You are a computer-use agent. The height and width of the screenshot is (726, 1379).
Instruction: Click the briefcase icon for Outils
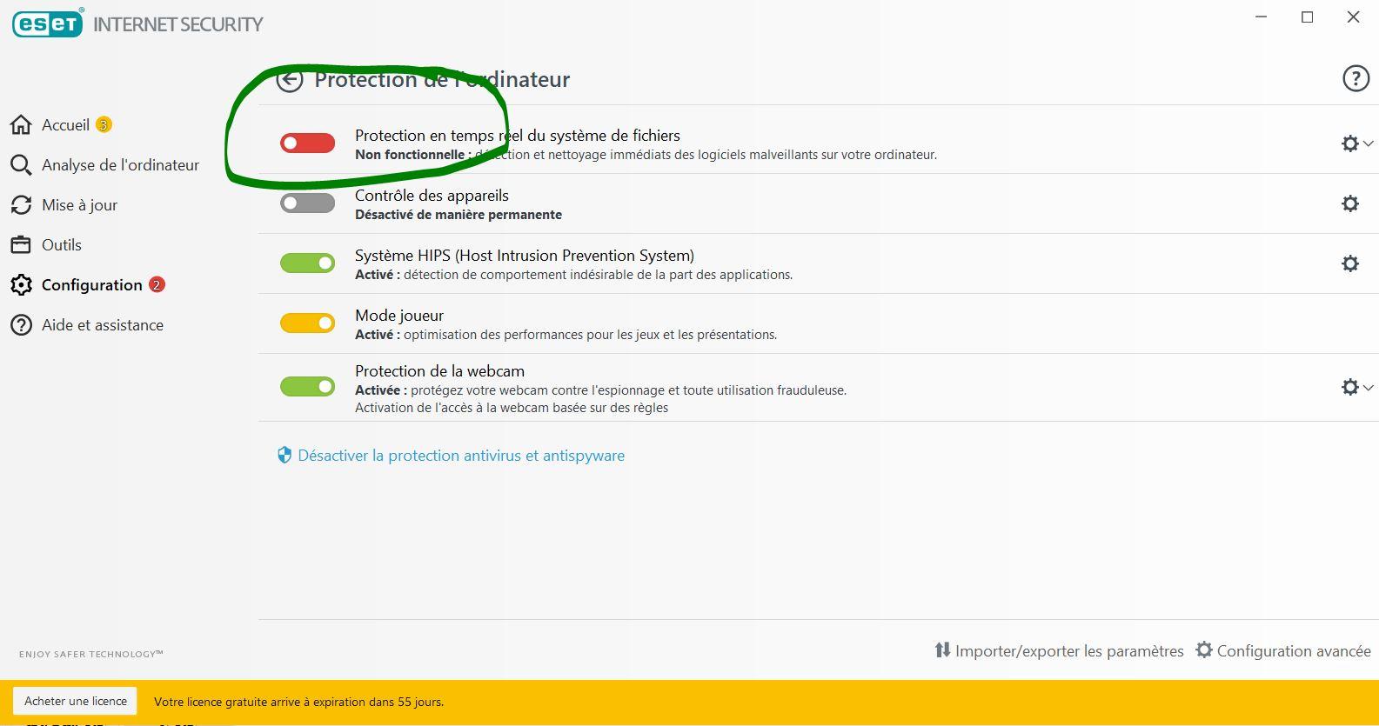point(21,245)
